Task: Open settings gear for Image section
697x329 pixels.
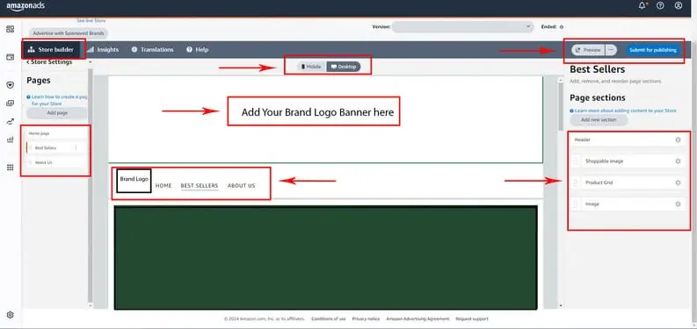Action: click(678, 204)
